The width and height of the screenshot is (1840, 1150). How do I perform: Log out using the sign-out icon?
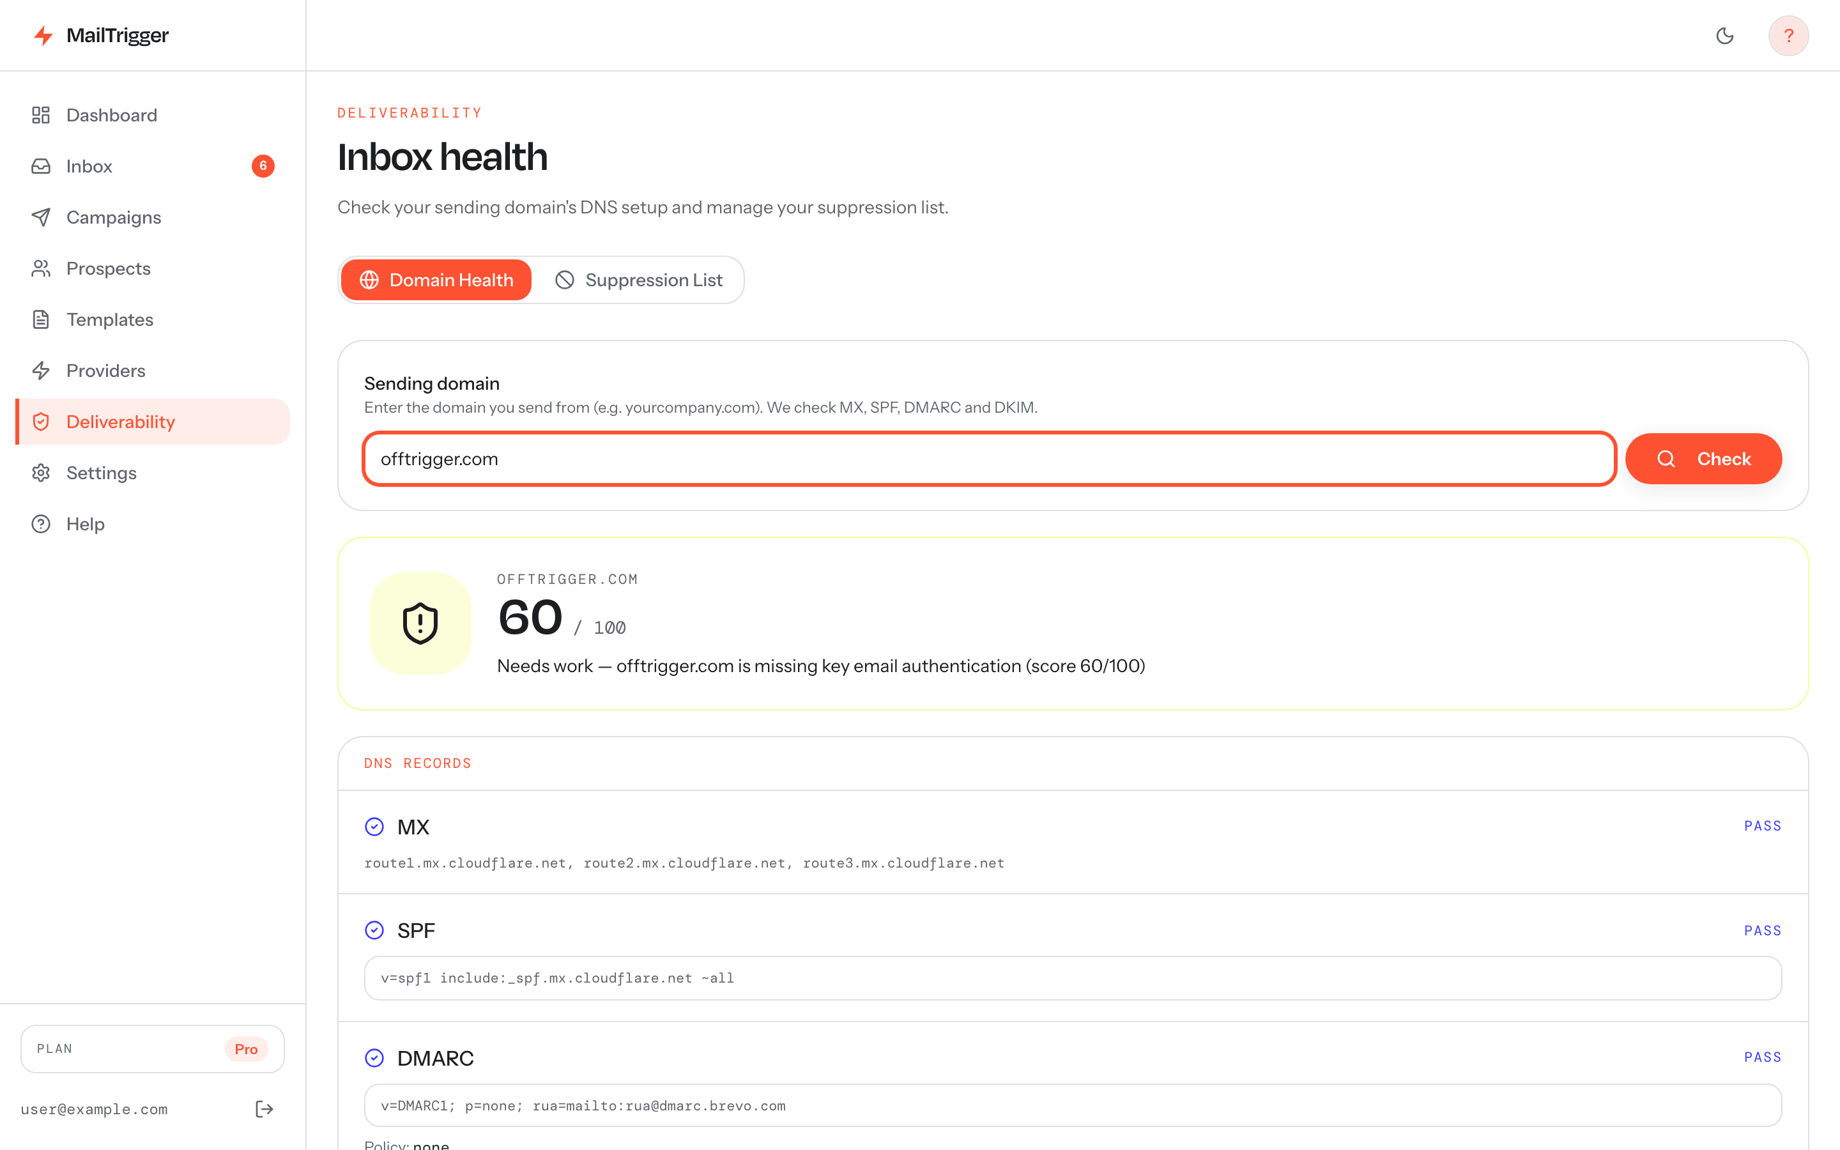point(264,1109)
